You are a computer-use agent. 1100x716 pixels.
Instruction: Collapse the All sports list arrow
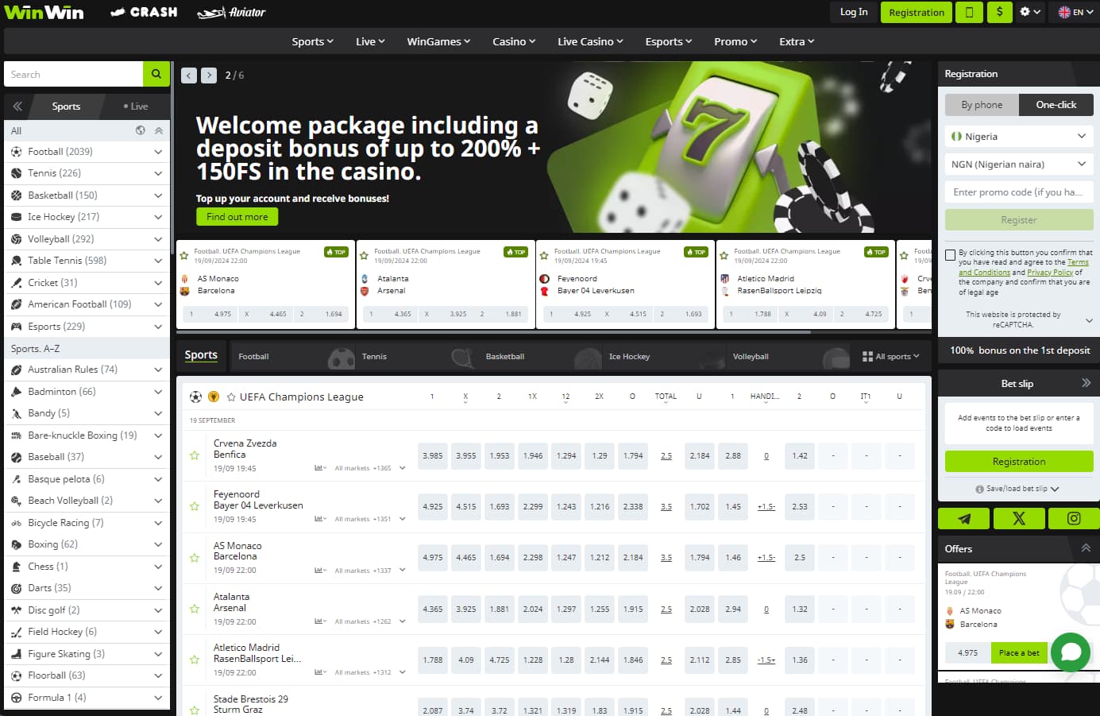159,130
